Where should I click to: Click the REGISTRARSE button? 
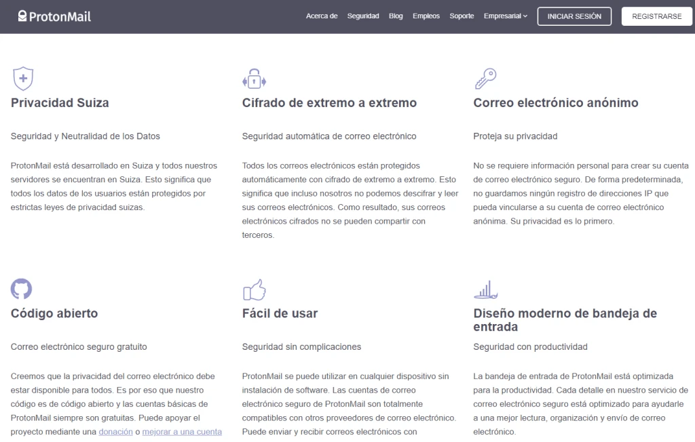(x=656, y=16)
